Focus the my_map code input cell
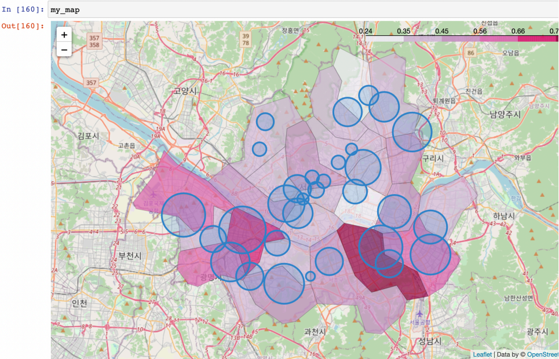The width and height of the screenshot is (559, 359). click(303, 10)
